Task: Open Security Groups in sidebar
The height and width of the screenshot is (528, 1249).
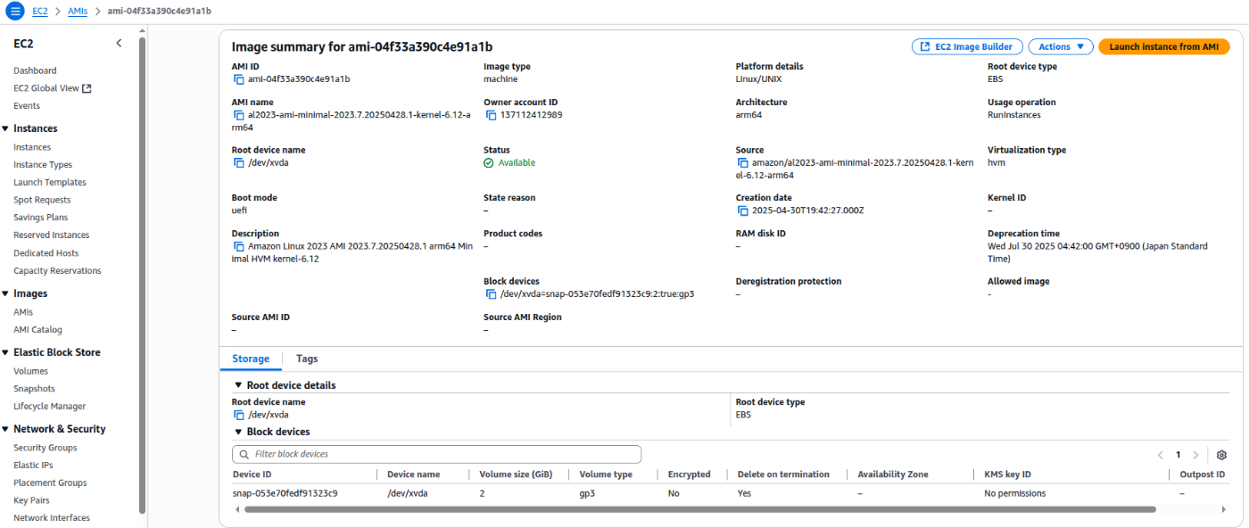Action: (45, 448)
